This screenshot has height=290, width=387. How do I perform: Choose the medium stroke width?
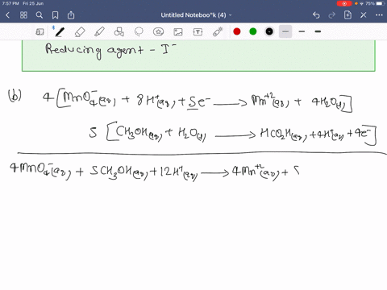point(302,31)
